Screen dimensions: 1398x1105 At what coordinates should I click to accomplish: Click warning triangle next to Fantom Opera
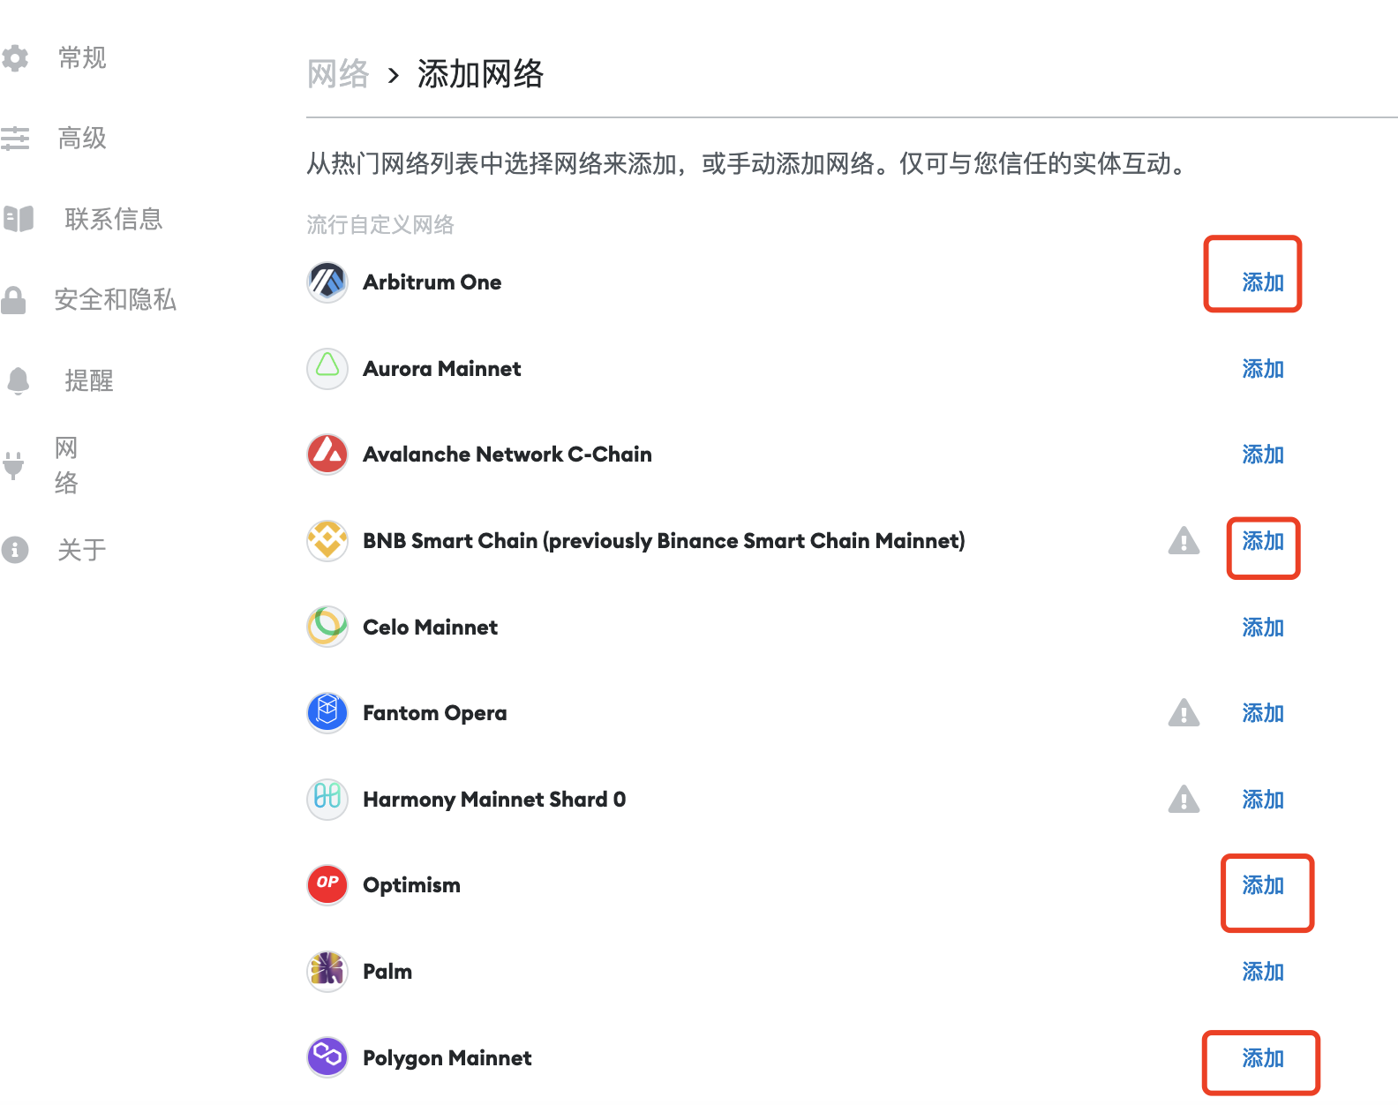[x=1184, y=713]
